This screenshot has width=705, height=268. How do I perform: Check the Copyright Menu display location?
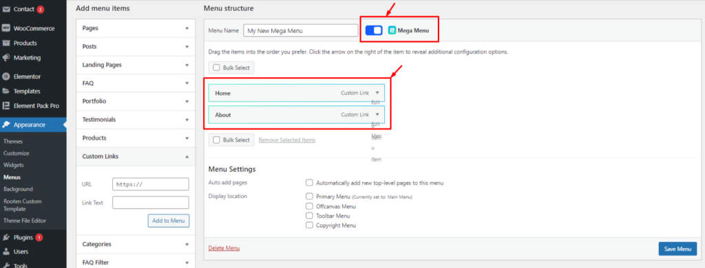(x=309, y=225)
